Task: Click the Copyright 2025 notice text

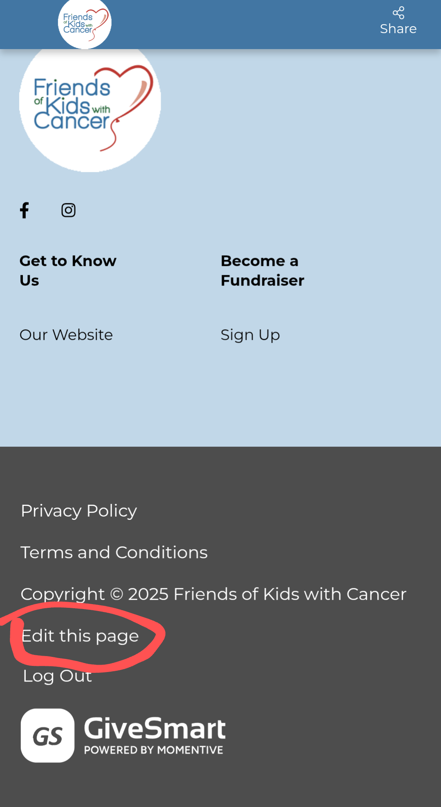Action: pos(213,594)
